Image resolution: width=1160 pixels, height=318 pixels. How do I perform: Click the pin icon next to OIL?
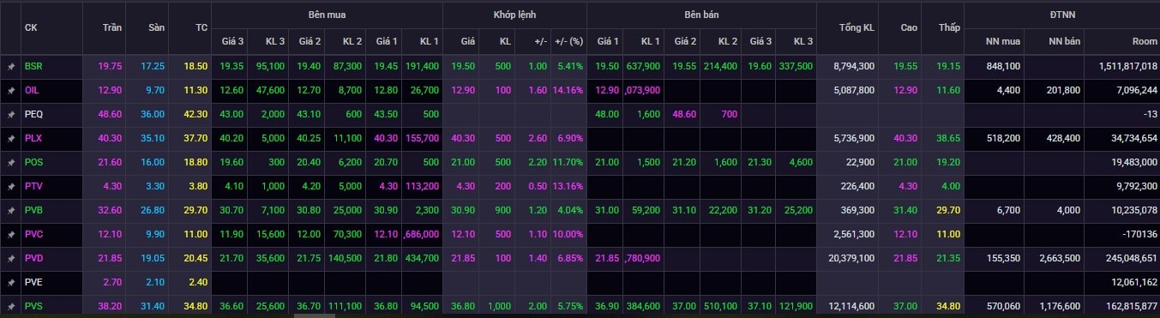click(x=11, y=90)
